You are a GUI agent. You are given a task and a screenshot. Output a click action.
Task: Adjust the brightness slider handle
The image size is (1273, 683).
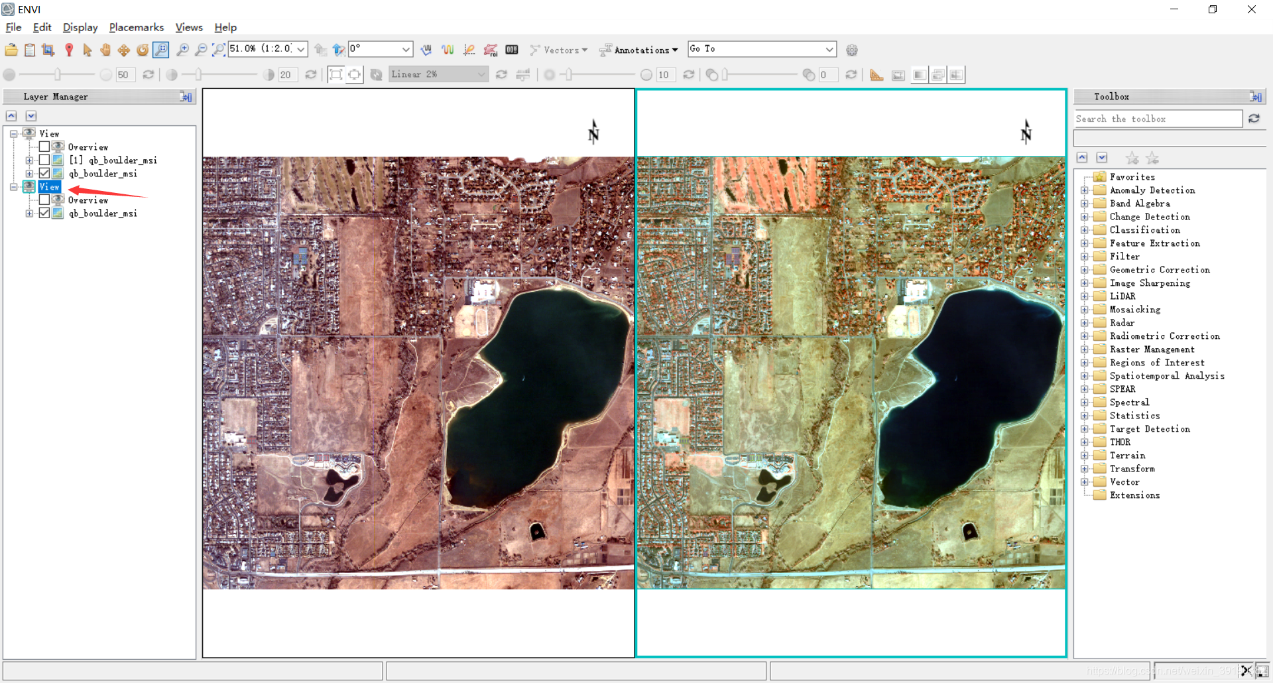click(x=58, y=75)
